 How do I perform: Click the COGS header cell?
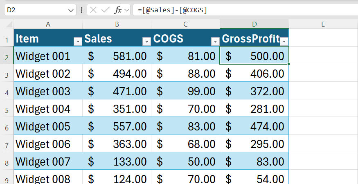point(186,38)
